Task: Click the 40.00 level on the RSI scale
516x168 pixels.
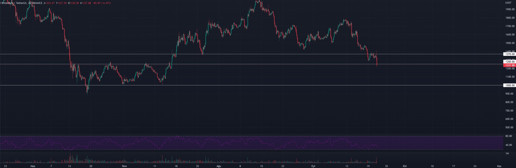Action: point(508,145)
